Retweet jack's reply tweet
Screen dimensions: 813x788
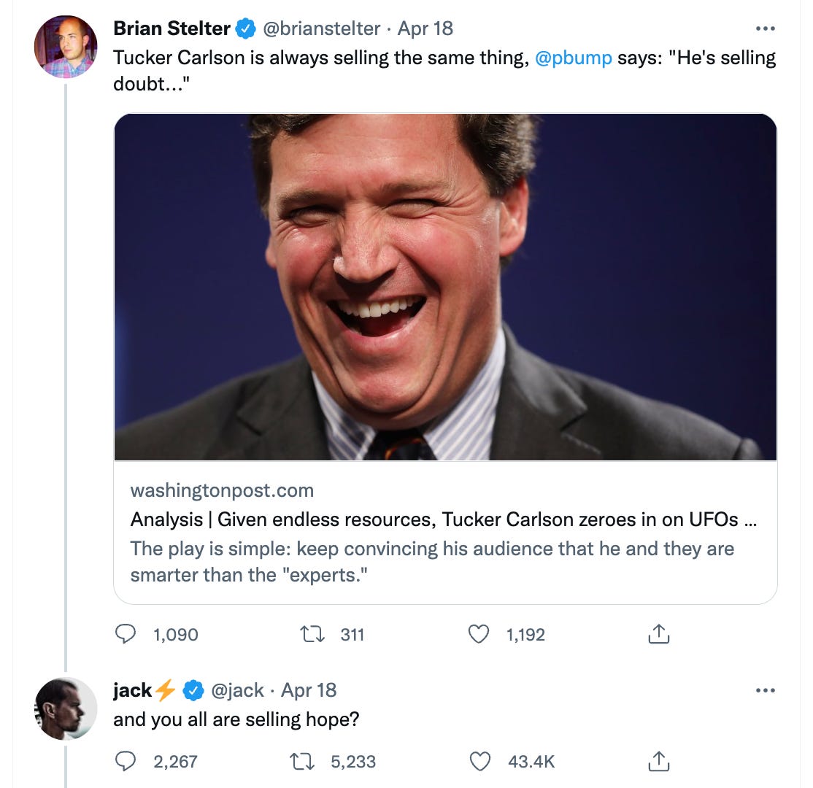coord(302,761)
